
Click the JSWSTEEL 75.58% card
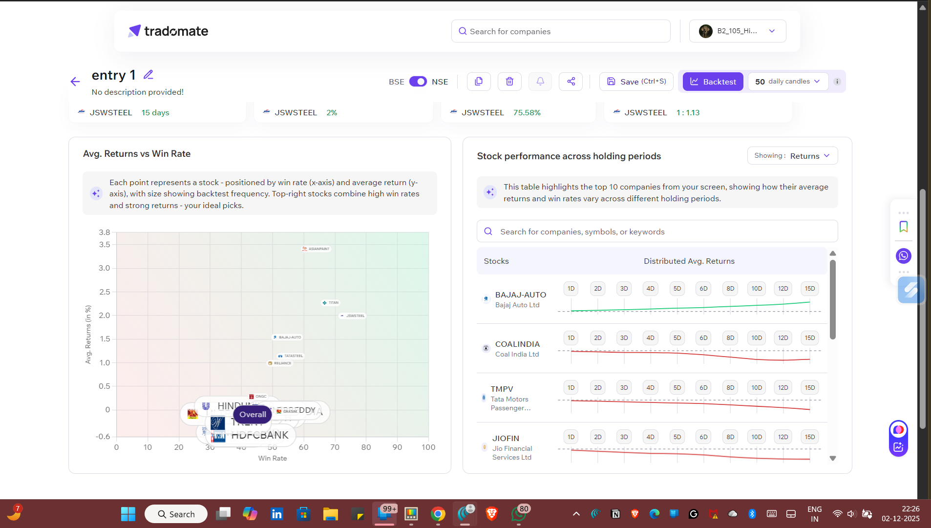[518, 113]
